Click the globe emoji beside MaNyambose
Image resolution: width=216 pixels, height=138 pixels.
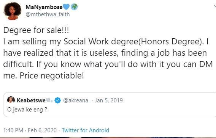pos(74,7)
